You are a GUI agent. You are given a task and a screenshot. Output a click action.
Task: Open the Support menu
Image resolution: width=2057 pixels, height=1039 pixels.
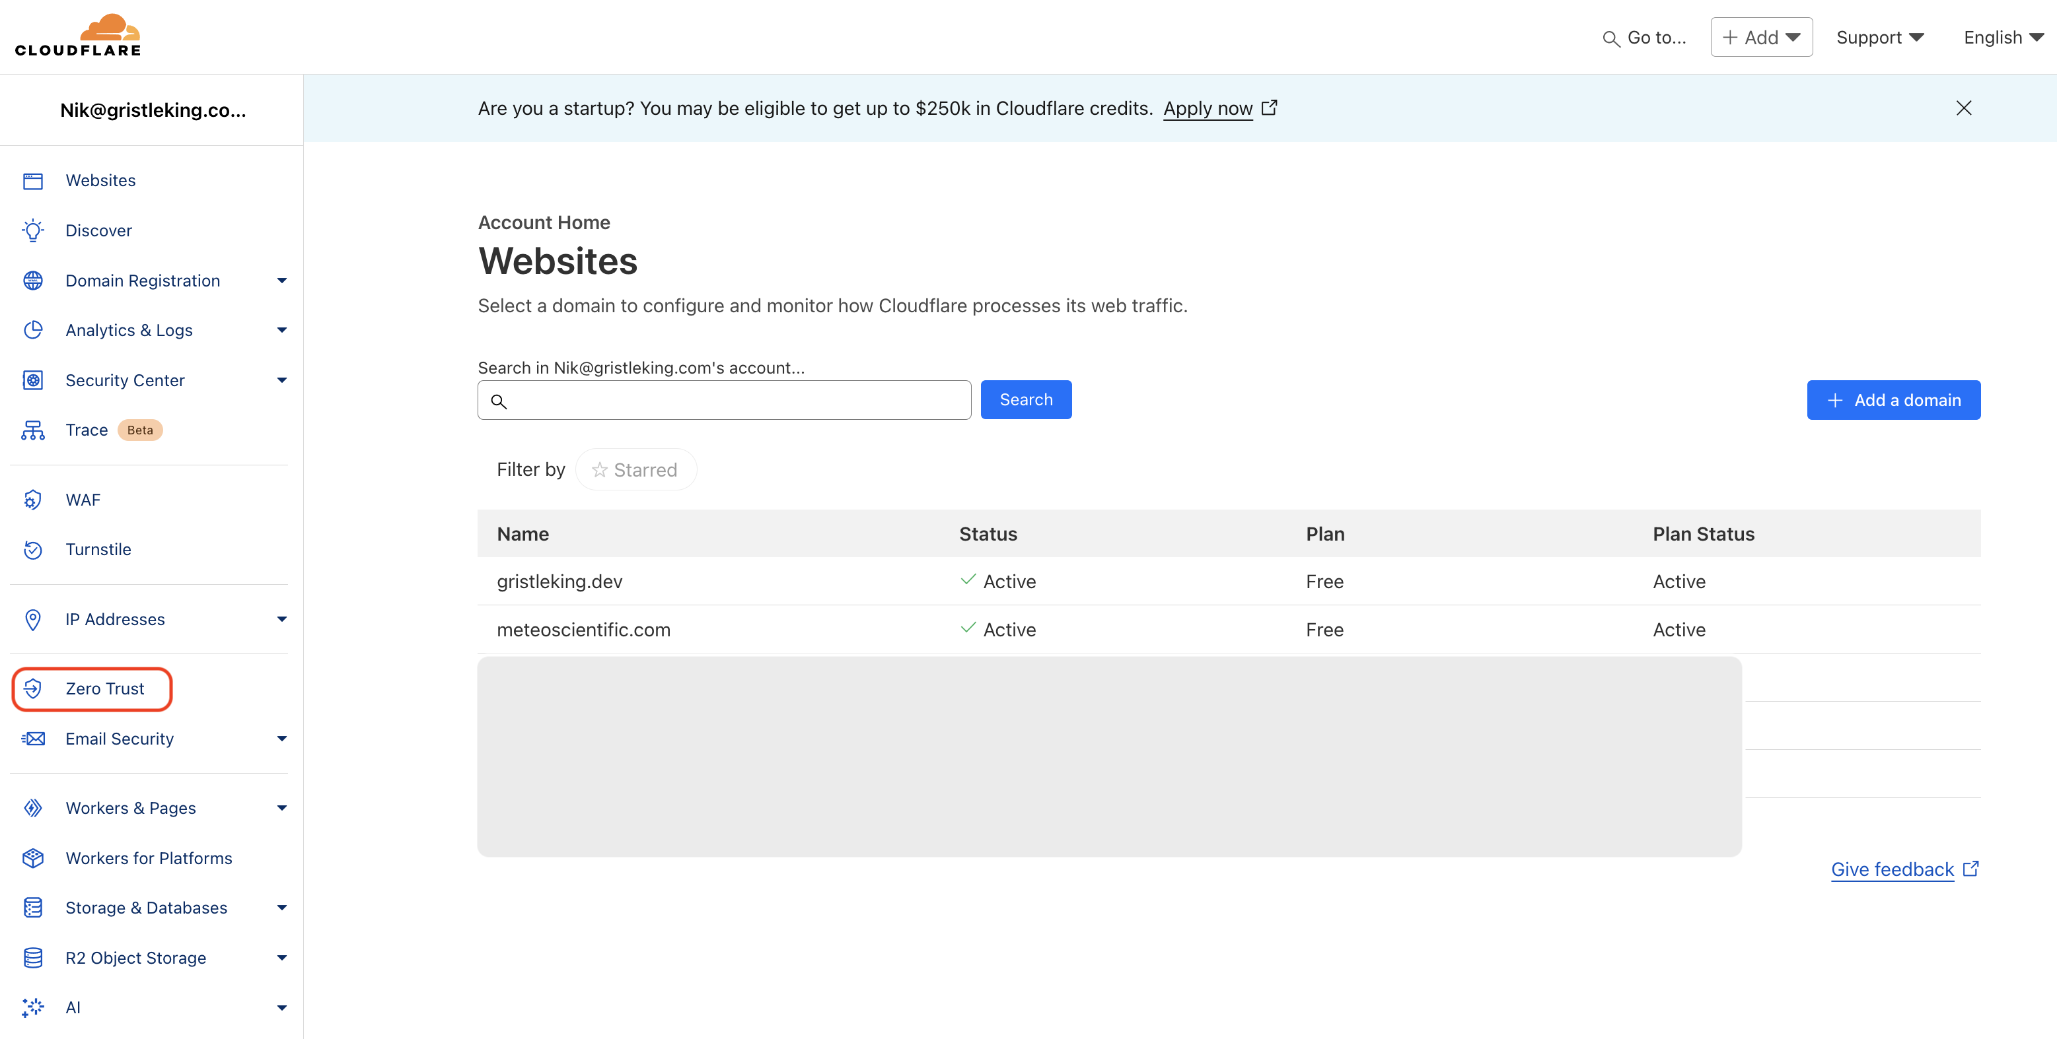tap(1880, 37)
